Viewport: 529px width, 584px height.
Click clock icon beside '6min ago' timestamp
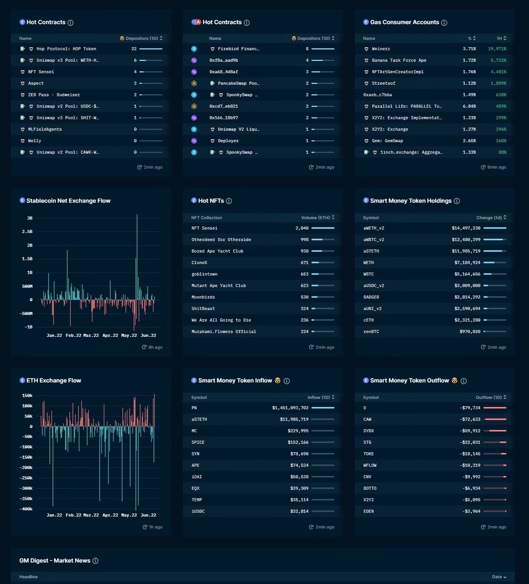click(484, 167)
